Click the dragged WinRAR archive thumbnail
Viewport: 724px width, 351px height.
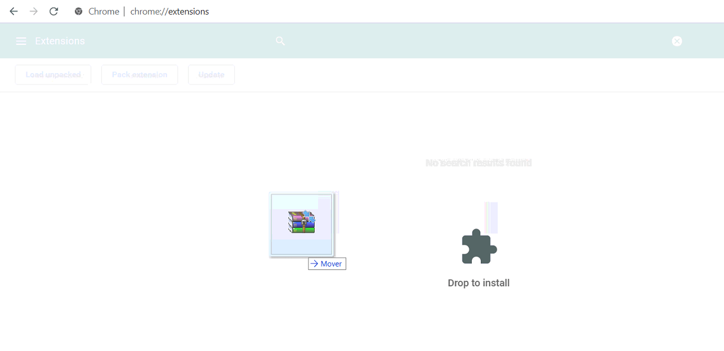point(302,224)
